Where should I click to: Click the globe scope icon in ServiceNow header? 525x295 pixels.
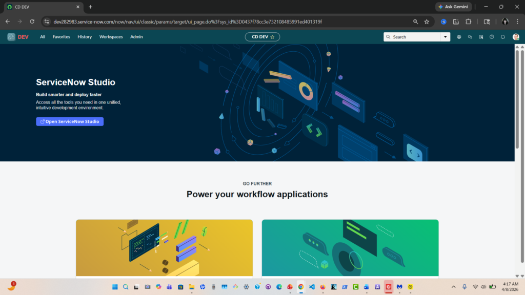(x=459, y=37)
